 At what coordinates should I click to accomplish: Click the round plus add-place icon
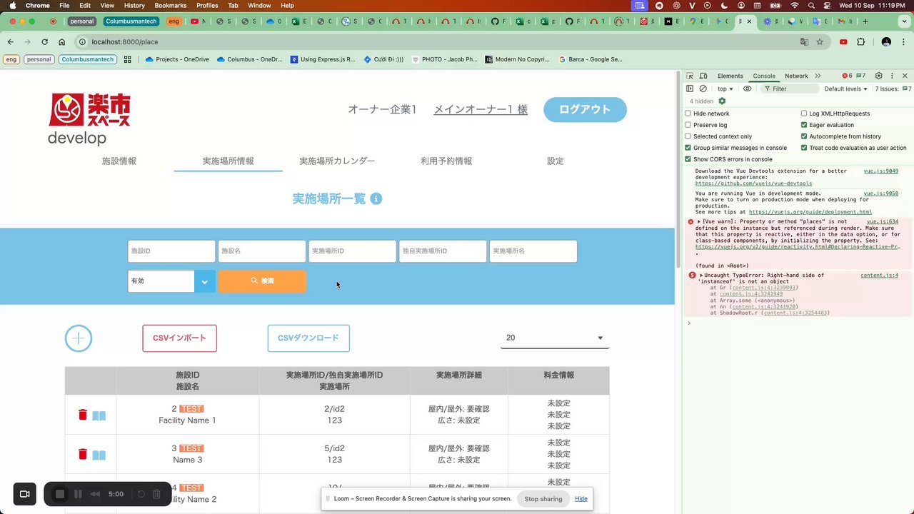[79, 338]
